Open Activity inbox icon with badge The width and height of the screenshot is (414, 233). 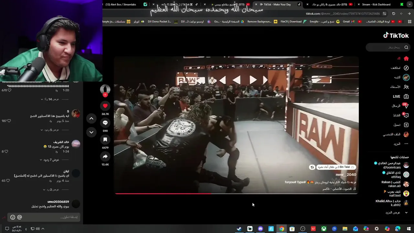click(x=406, y=115)
